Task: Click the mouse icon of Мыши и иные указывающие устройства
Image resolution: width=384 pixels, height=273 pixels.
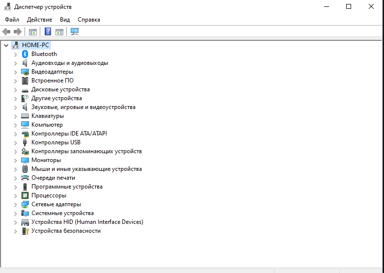Action: tap(25, 169)
